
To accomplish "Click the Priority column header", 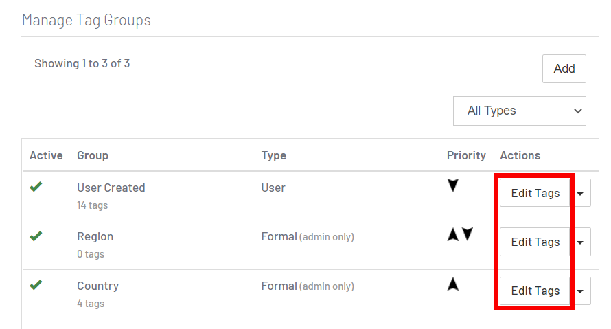I will click(x=466, y=155).
